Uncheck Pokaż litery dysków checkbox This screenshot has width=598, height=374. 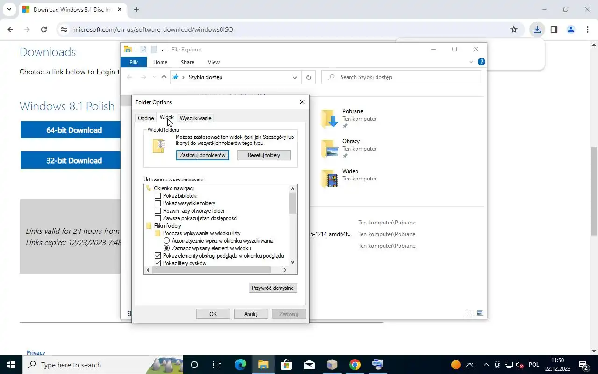[157, 263]
